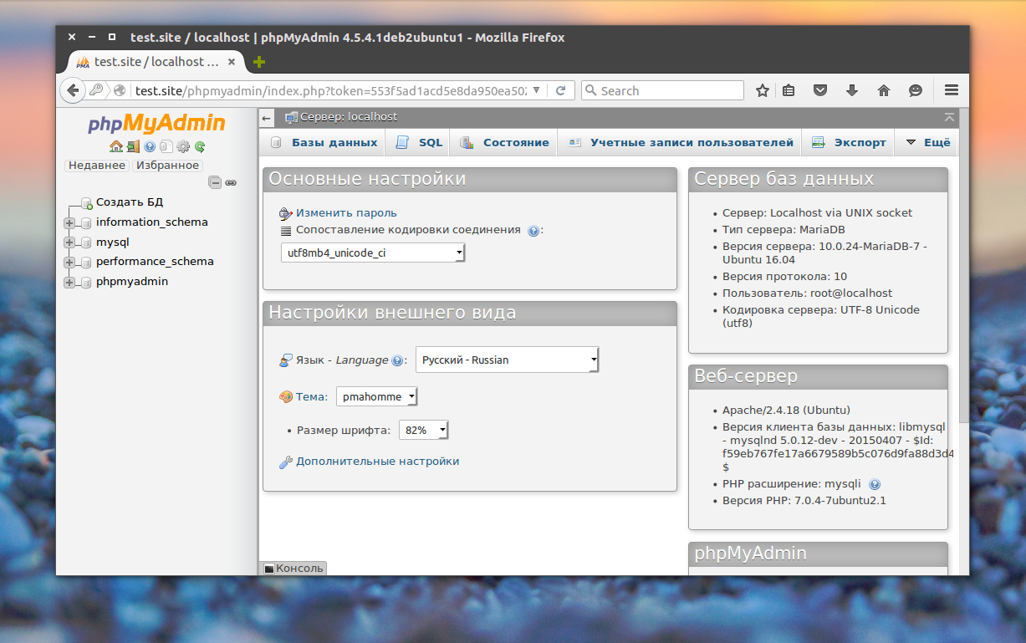Bookmark this page with the star
Image resolution: width=1026 pixels, height=643 pixels.
[763, 90]
